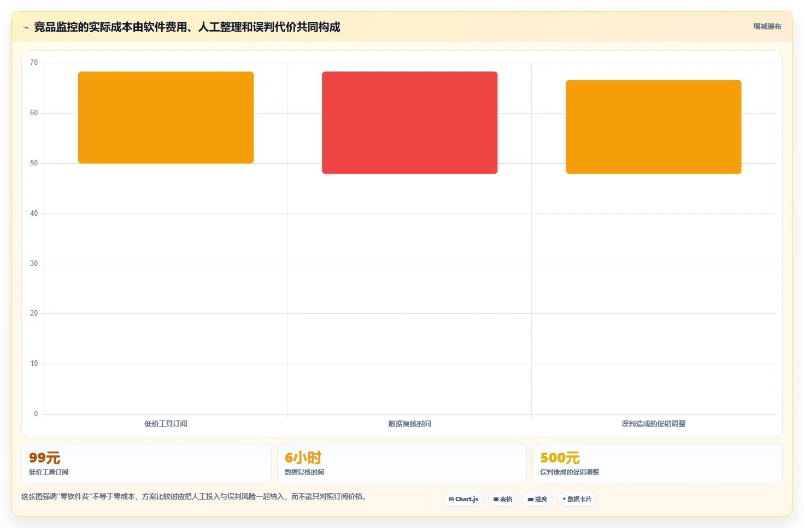Open the 500元 data card
The width and height of the screenshot is (804, 528).
[658, 463]
